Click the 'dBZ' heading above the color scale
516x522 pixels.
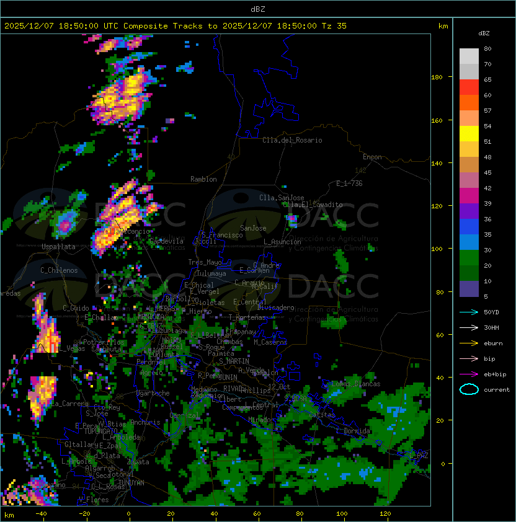click(484, 33)
